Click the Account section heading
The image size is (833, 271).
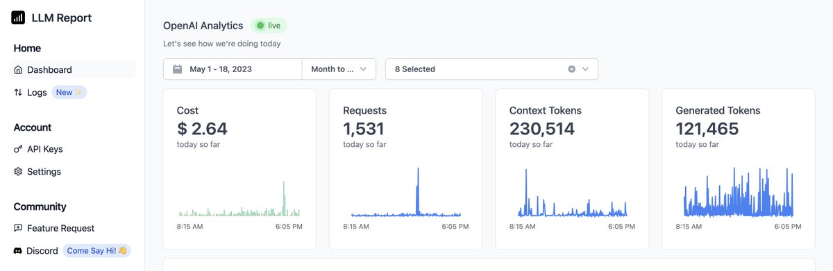[x=33, y=128]
